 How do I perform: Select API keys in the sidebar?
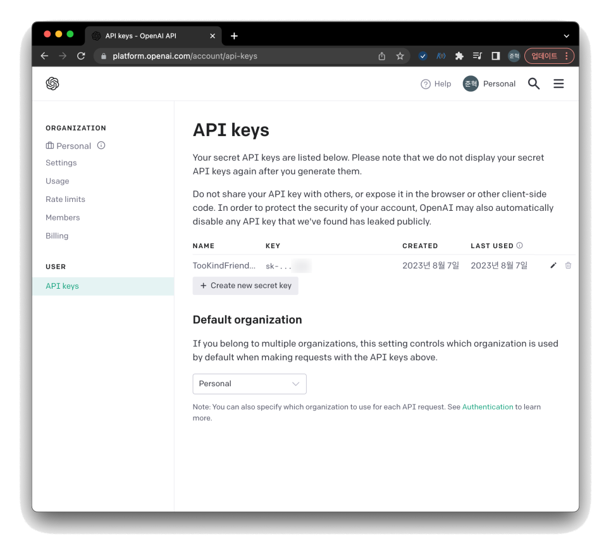pyautogui.click(x=103, y=286)
